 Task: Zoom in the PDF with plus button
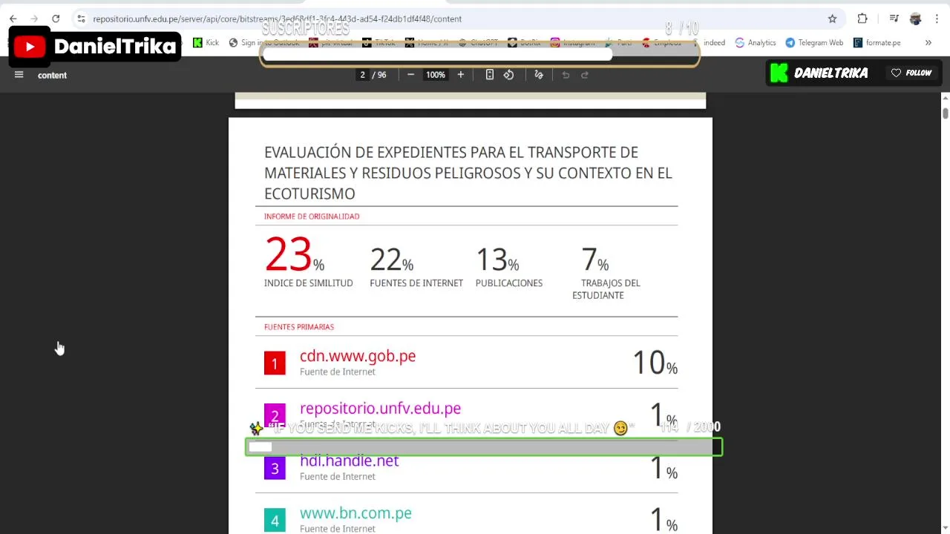(460, 75)
